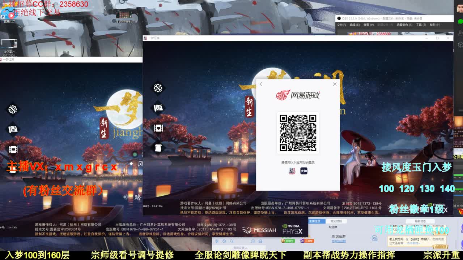Image resolution: width=463 pixels, height=260 pixels.
Task: Click the 最新动态 header button
Action: 420,221
